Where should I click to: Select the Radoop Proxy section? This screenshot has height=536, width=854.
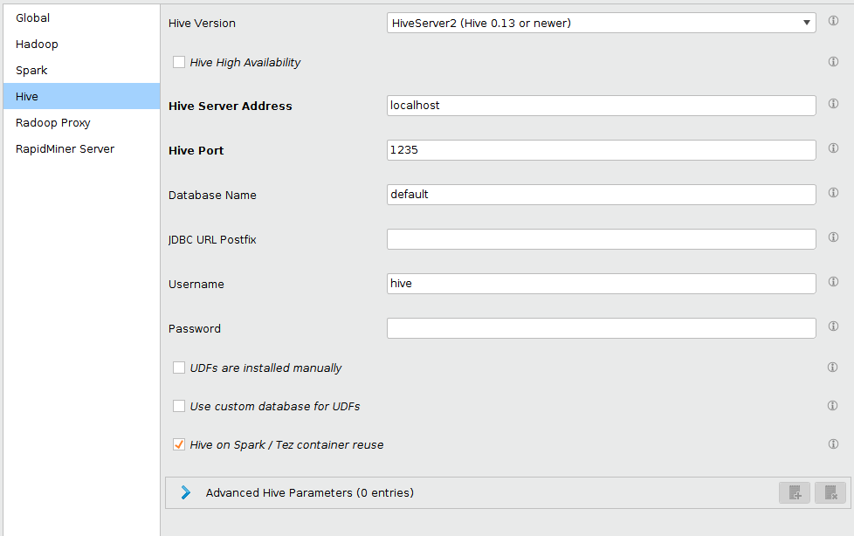[52, 122]
